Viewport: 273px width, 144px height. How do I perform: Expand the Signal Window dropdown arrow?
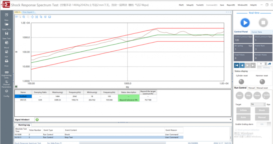tap(230, 120)
